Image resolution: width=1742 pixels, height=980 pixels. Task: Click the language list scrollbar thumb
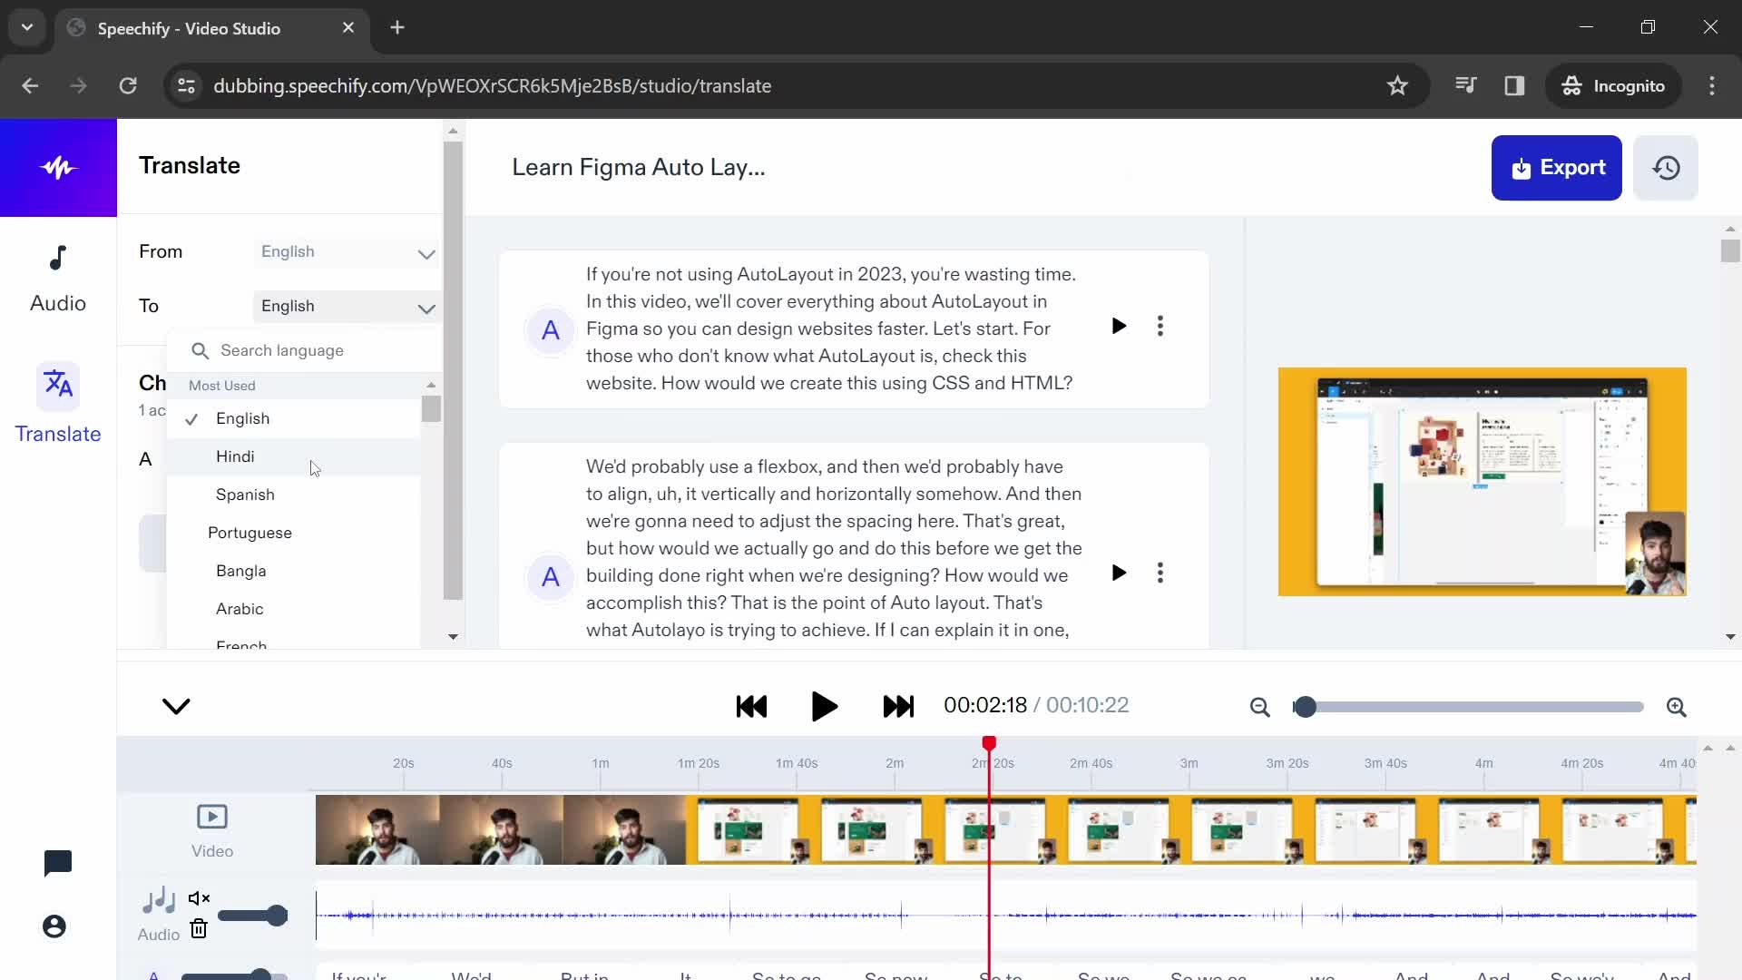(x=431, y=409)
